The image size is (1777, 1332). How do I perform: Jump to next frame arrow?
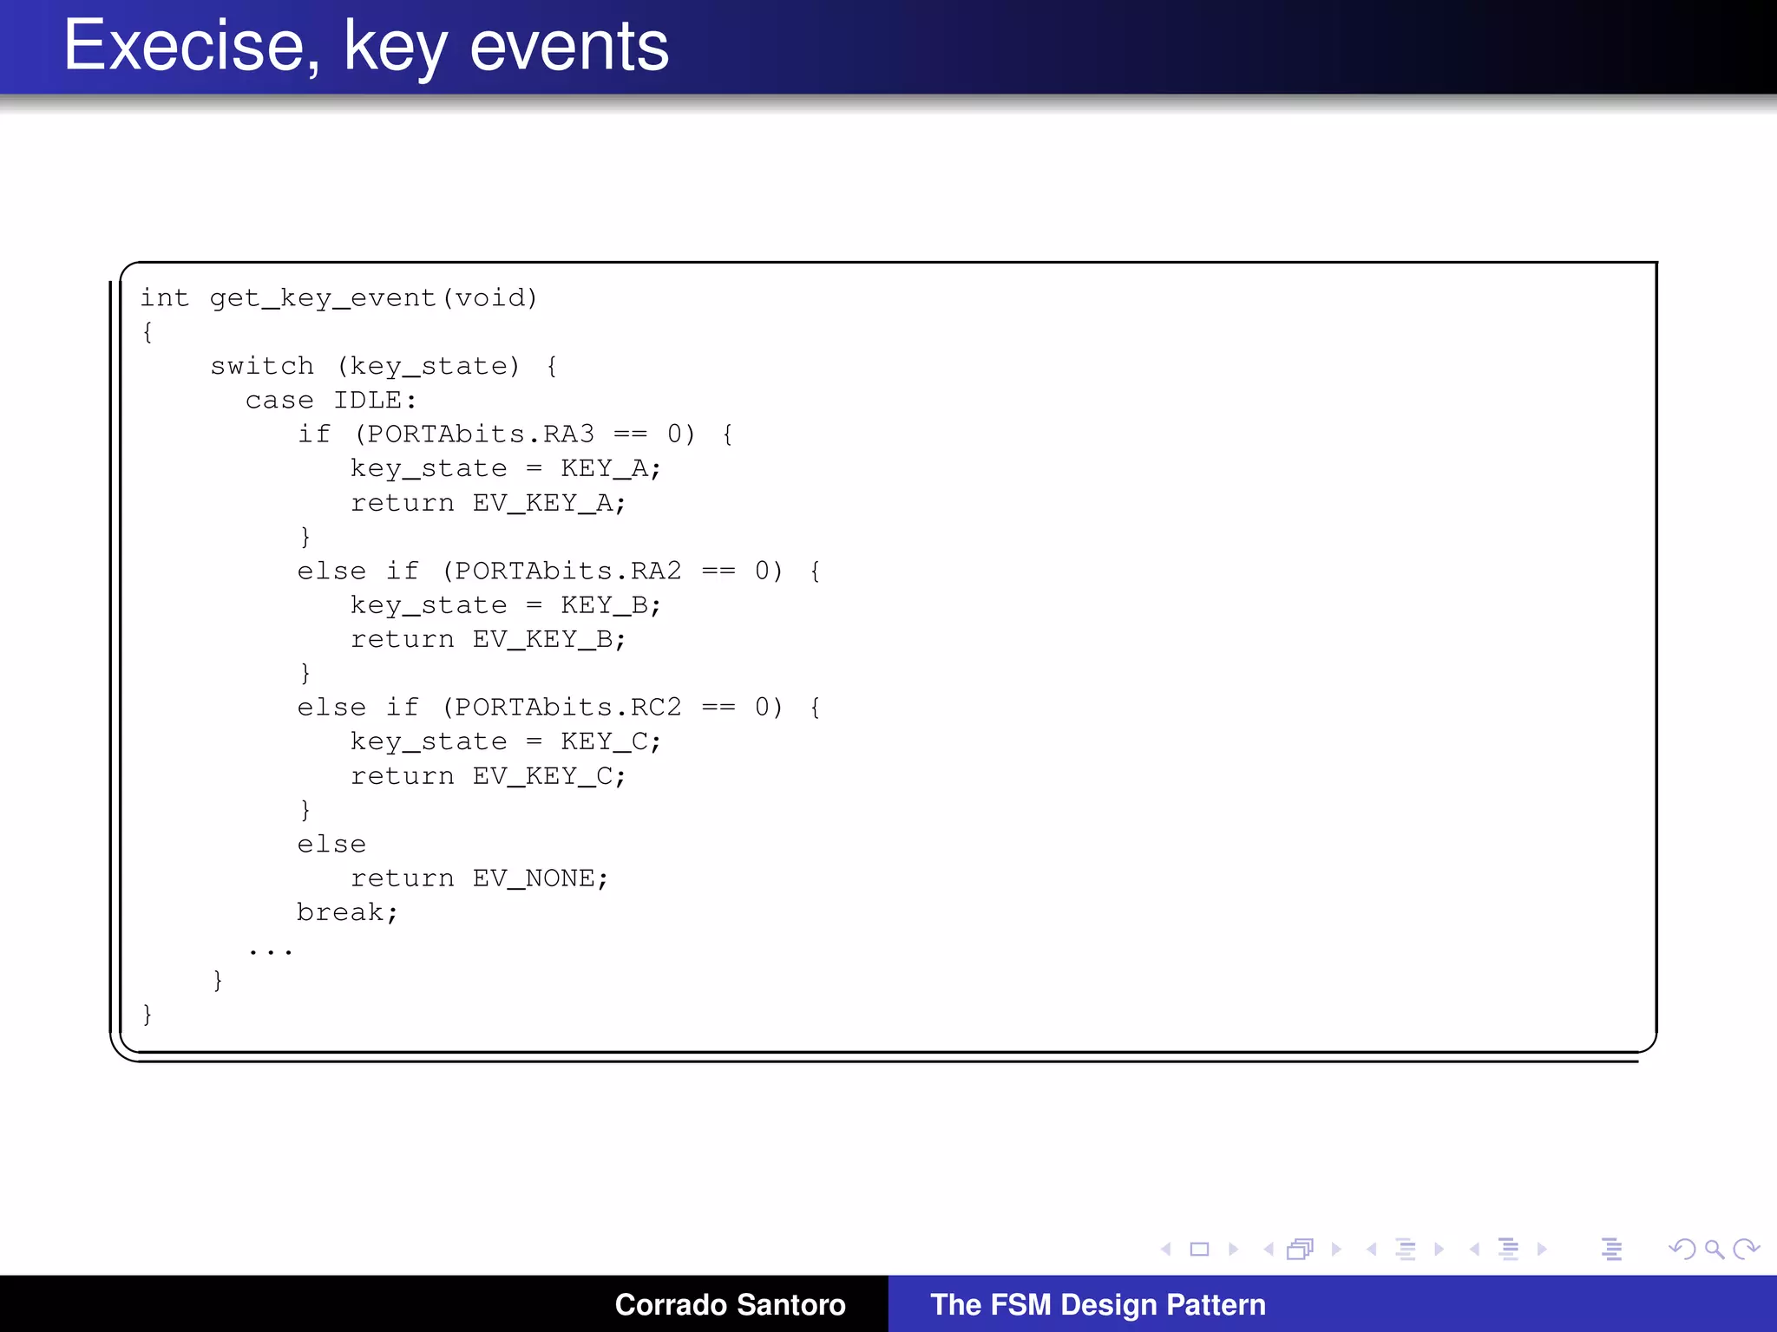pos(1336,1250)
